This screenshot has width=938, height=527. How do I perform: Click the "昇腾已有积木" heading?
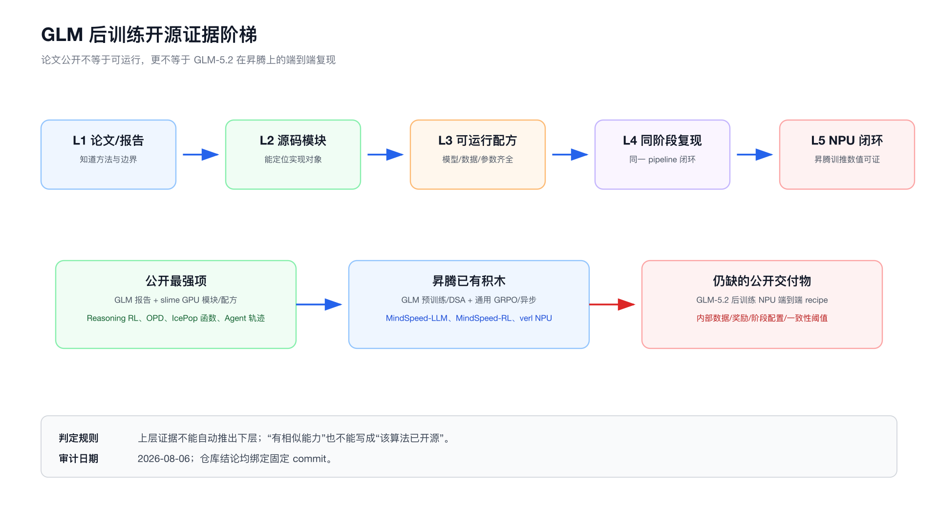[x=469, y=281]
